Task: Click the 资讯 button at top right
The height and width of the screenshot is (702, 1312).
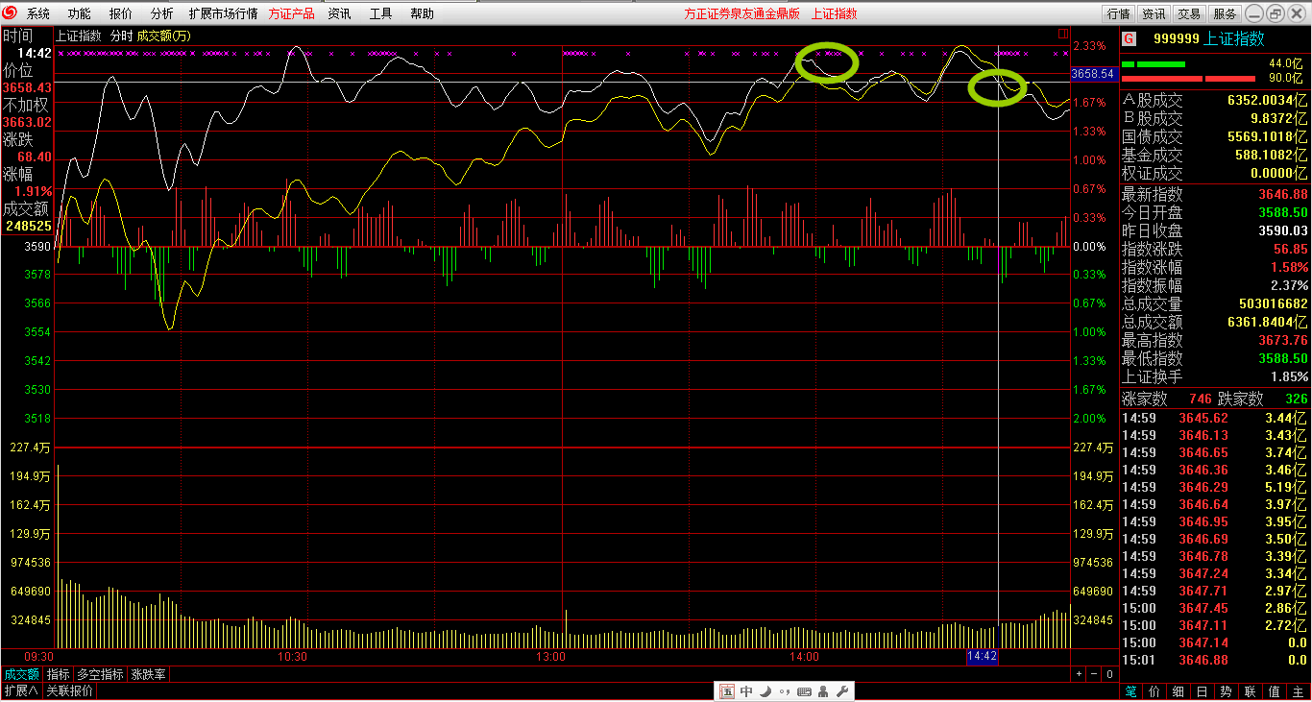Action: pos(1154,13)
